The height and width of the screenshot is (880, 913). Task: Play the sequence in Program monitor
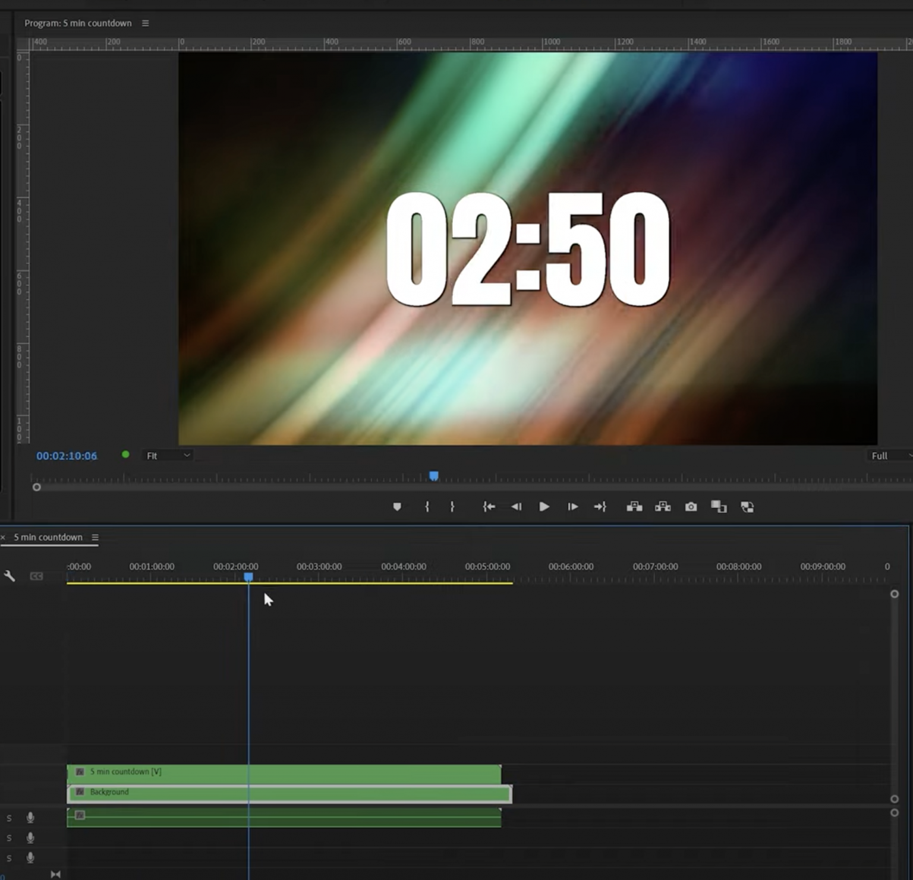coord(544,507)
